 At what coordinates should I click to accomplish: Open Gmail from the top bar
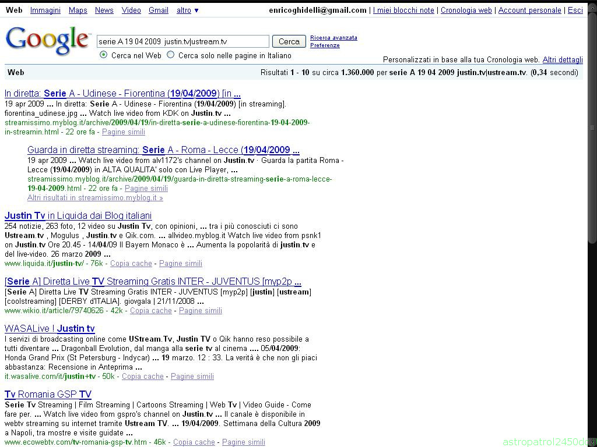(x=159, y=10)
